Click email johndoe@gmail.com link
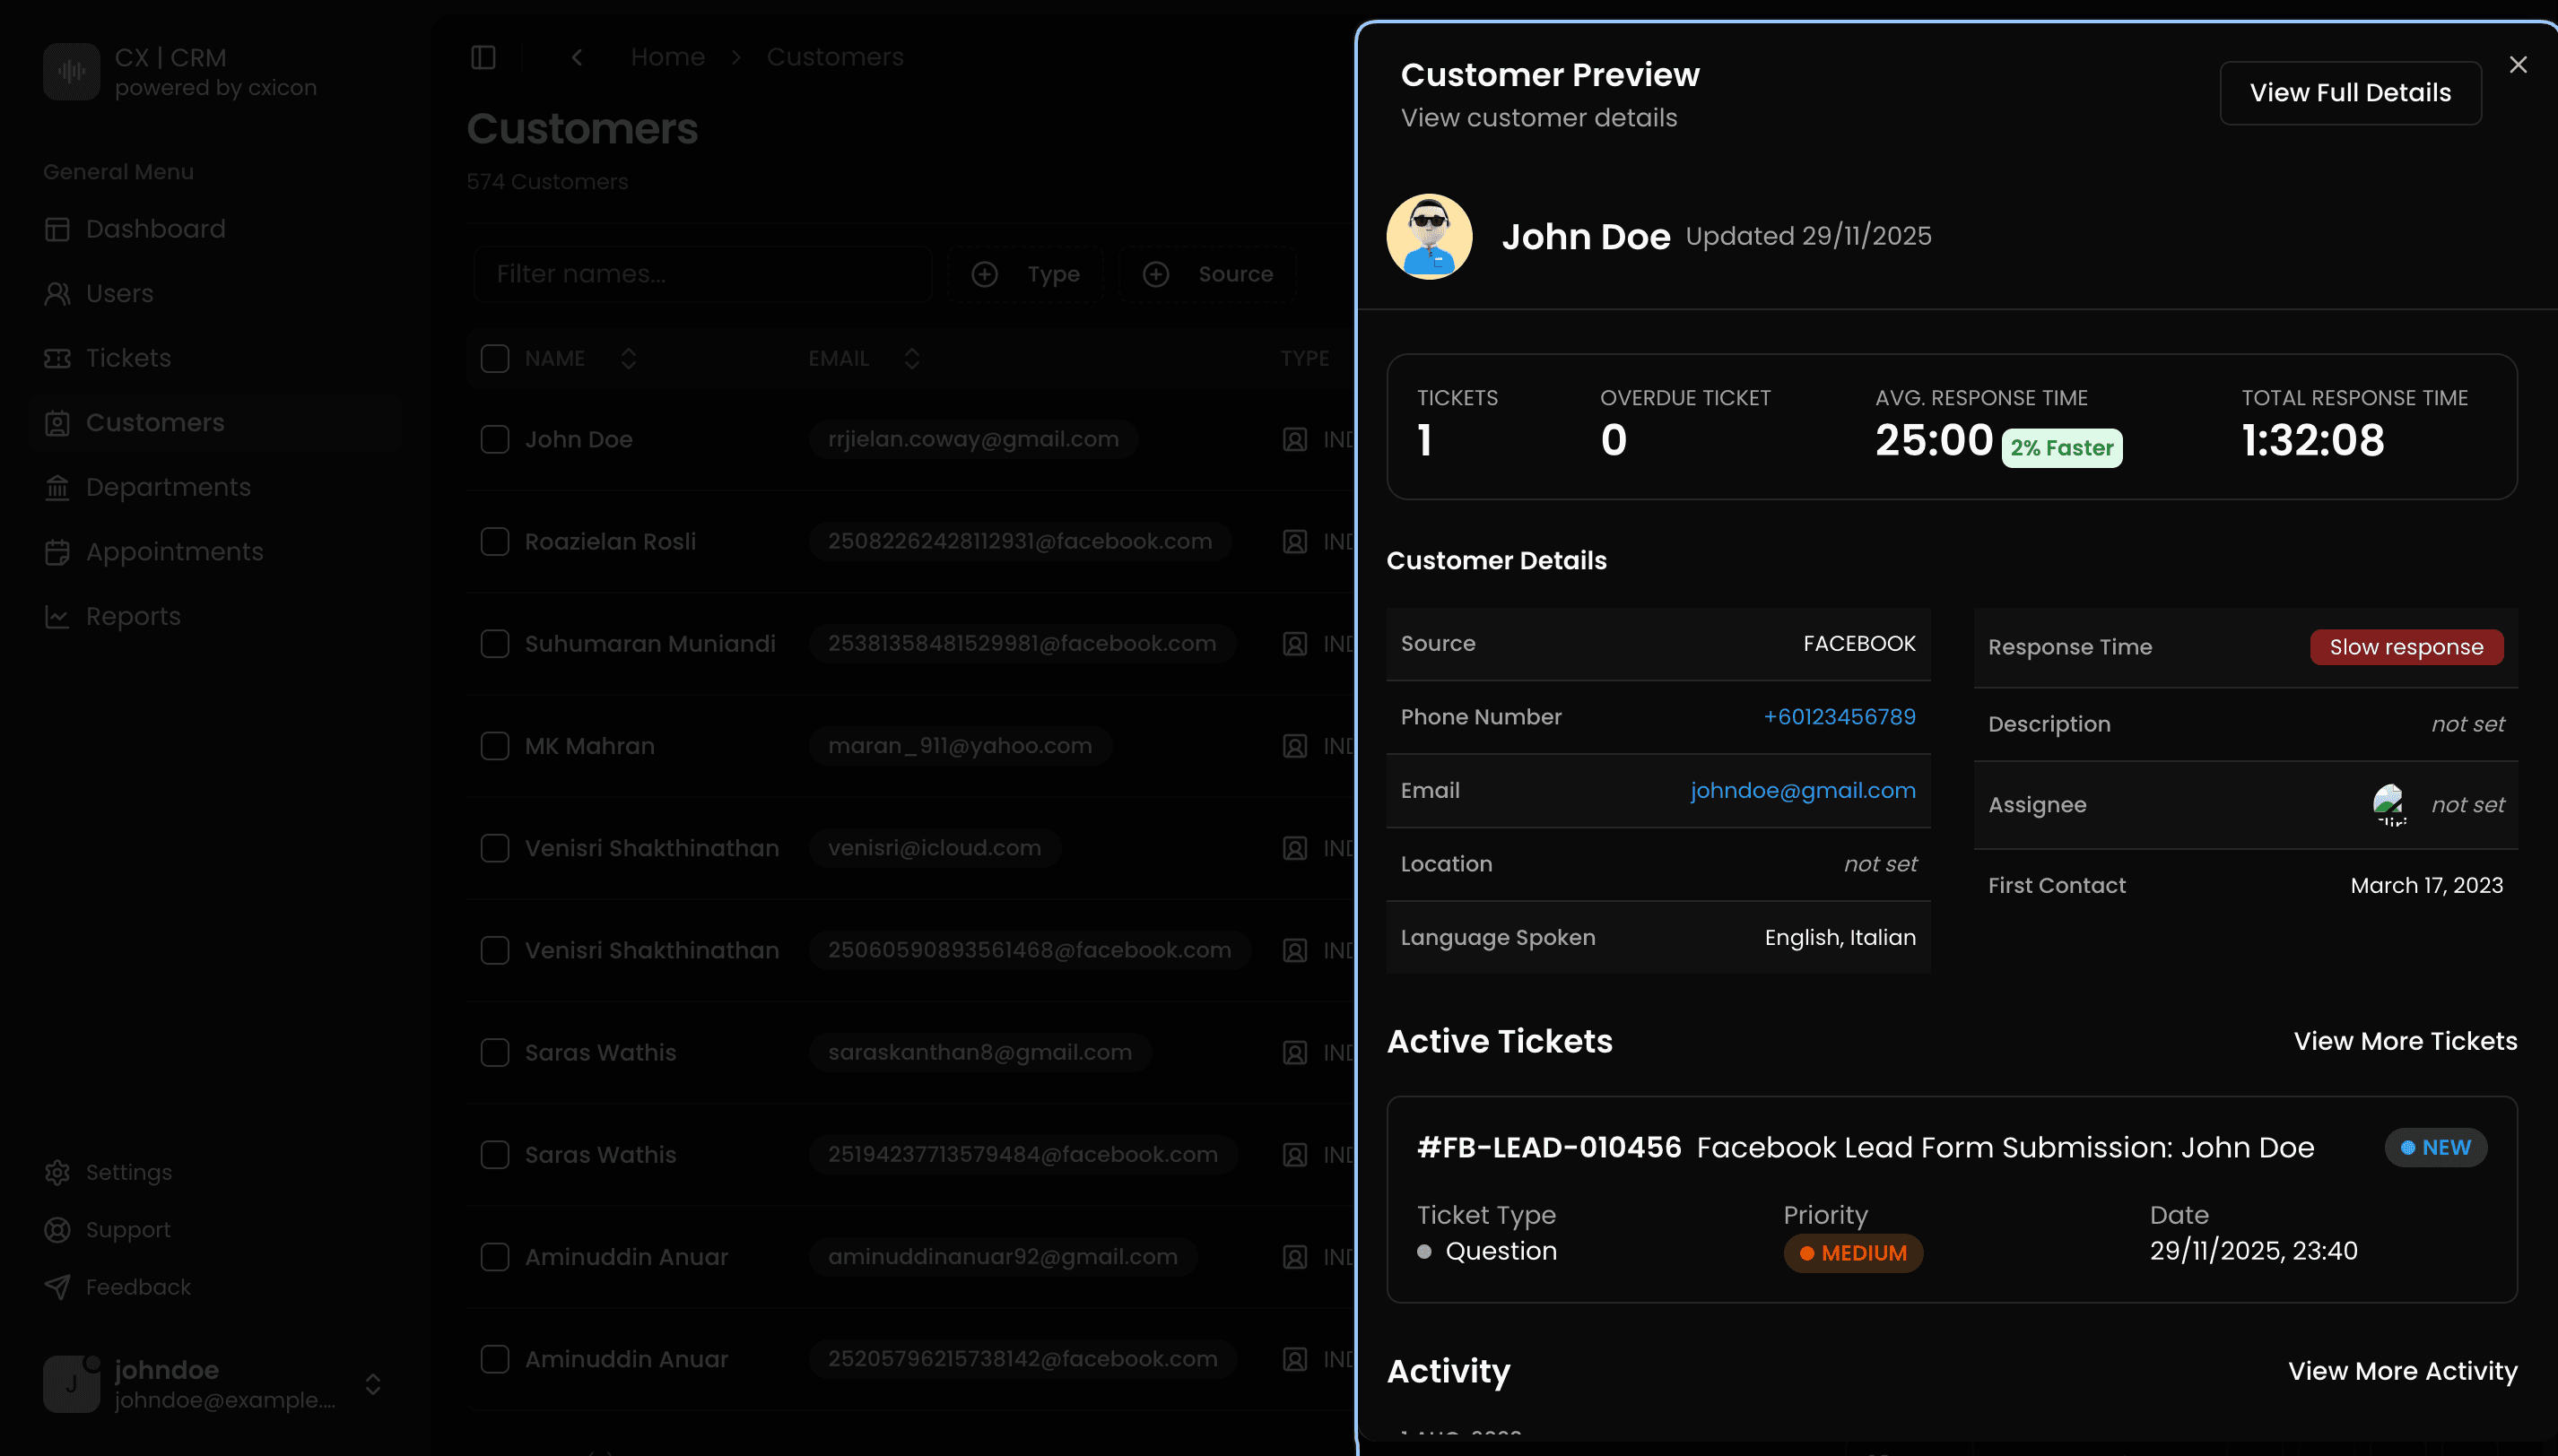The height and width of the screenshot is (1456, 2558). pyautogui.click(x=1803, y=790)
